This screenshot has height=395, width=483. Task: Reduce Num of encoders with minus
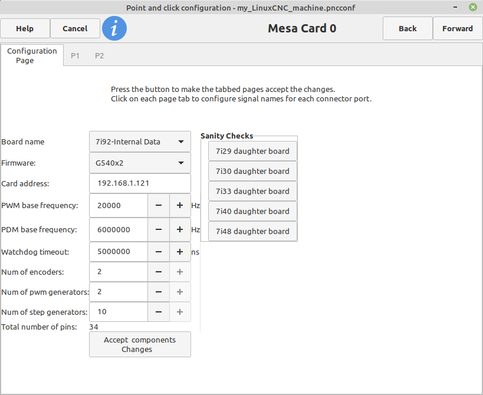coord(159,272)
